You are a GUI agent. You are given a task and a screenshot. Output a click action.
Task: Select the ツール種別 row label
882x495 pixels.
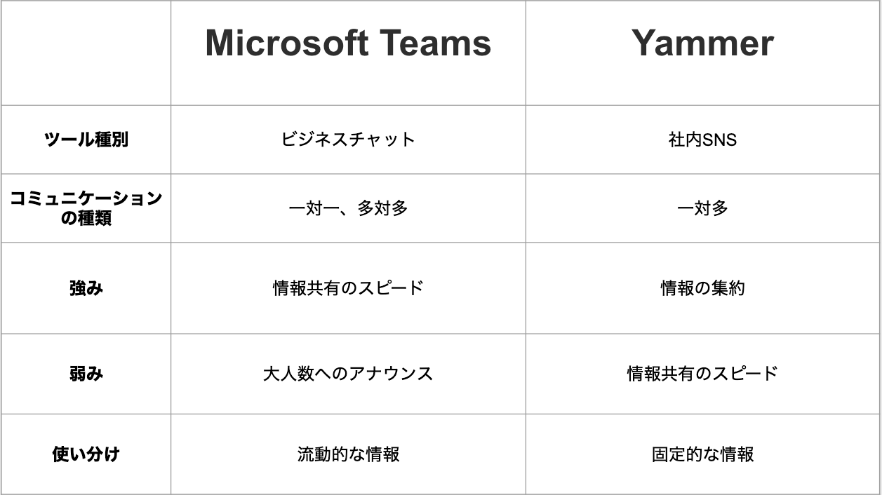pyautogui.click(x=86, y=140)
